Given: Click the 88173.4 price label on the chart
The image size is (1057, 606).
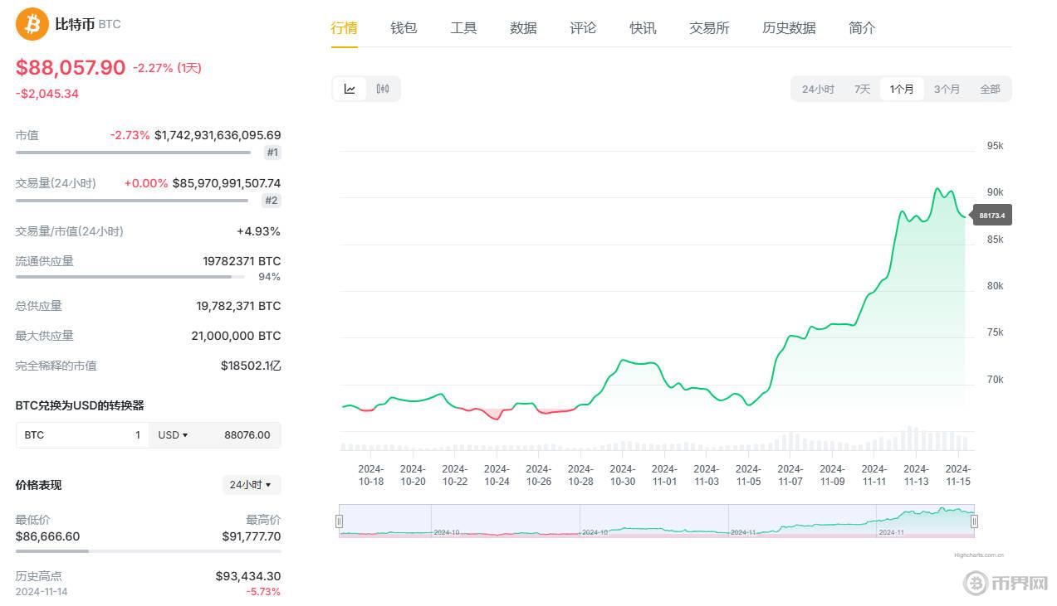Looking at the screenshot, I should coord(991,215).
